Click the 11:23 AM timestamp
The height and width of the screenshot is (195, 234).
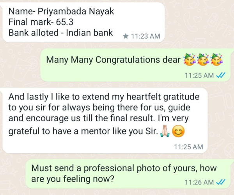145,36
